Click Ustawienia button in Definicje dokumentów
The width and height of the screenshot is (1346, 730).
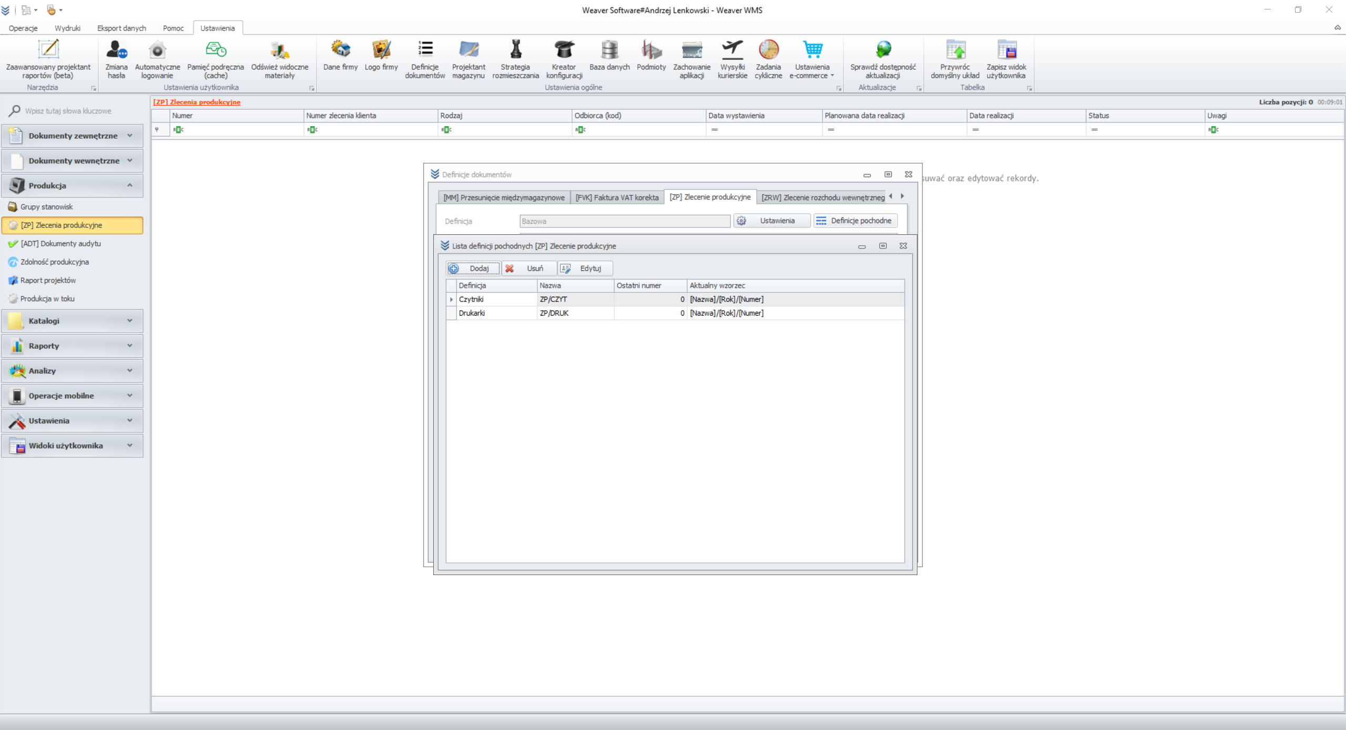[x=772, y=221]
